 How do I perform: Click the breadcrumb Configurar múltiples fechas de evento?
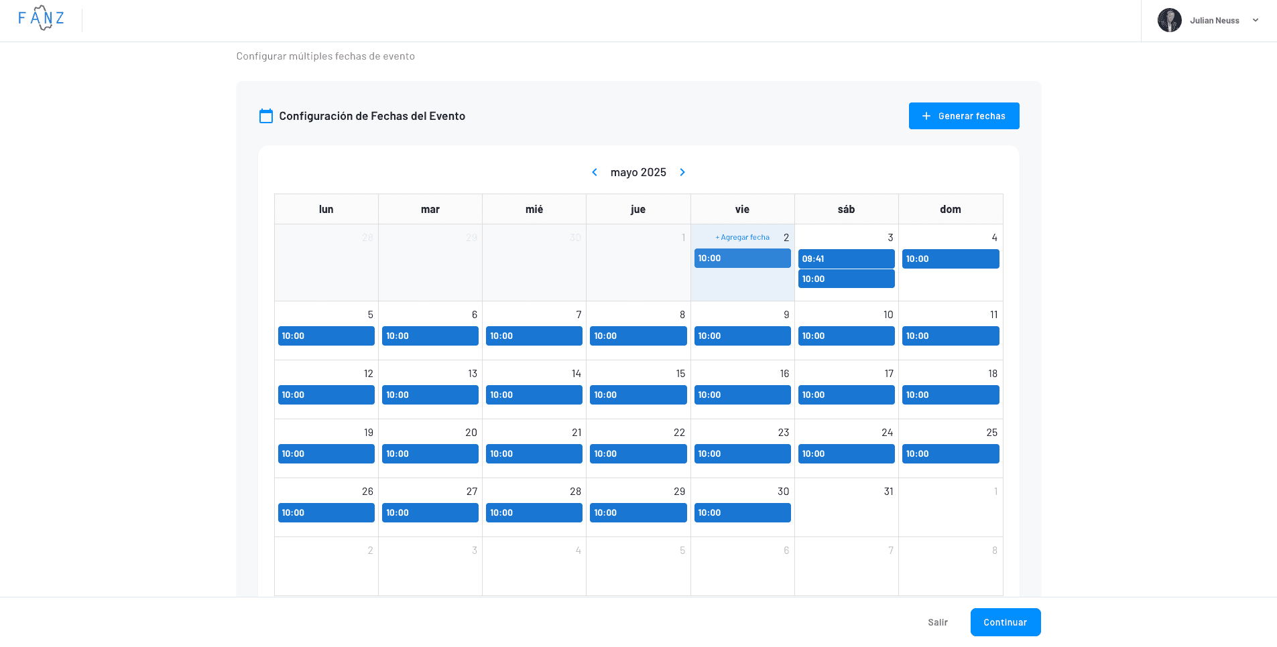pos(325,56)
